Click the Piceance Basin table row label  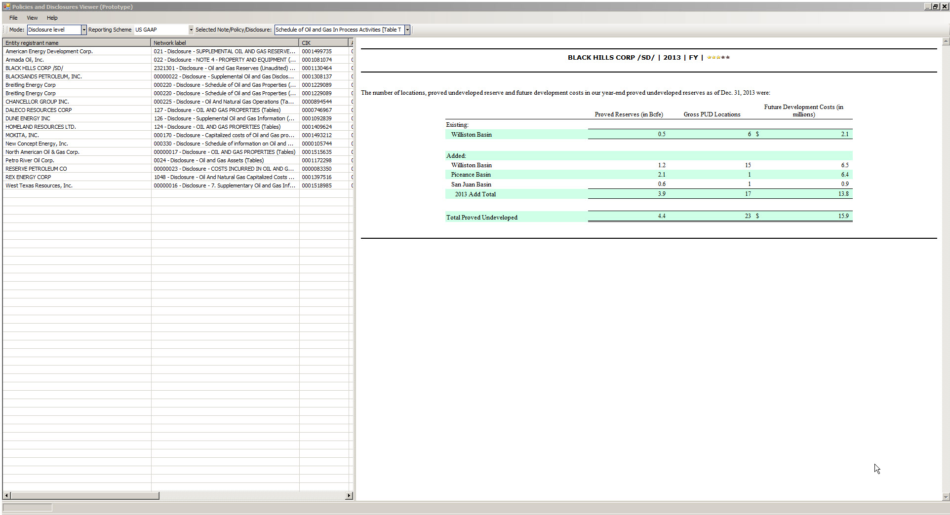[x=471, y=175]
